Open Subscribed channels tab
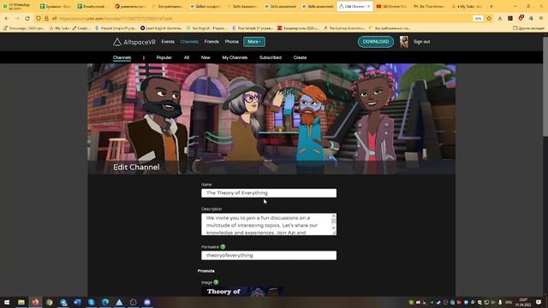The width and height of the screenshot is (548, 308). 271,57
